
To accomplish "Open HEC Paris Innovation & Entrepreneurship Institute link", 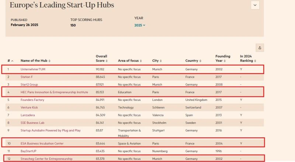I will [54, 92].
